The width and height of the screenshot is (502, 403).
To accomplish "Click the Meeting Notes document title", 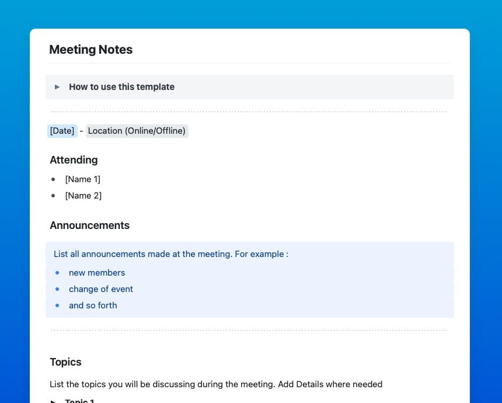I will click(90, 50).
